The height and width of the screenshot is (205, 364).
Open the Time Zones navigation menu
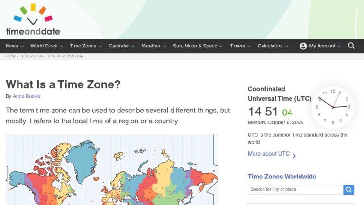(x=86, y=46)
